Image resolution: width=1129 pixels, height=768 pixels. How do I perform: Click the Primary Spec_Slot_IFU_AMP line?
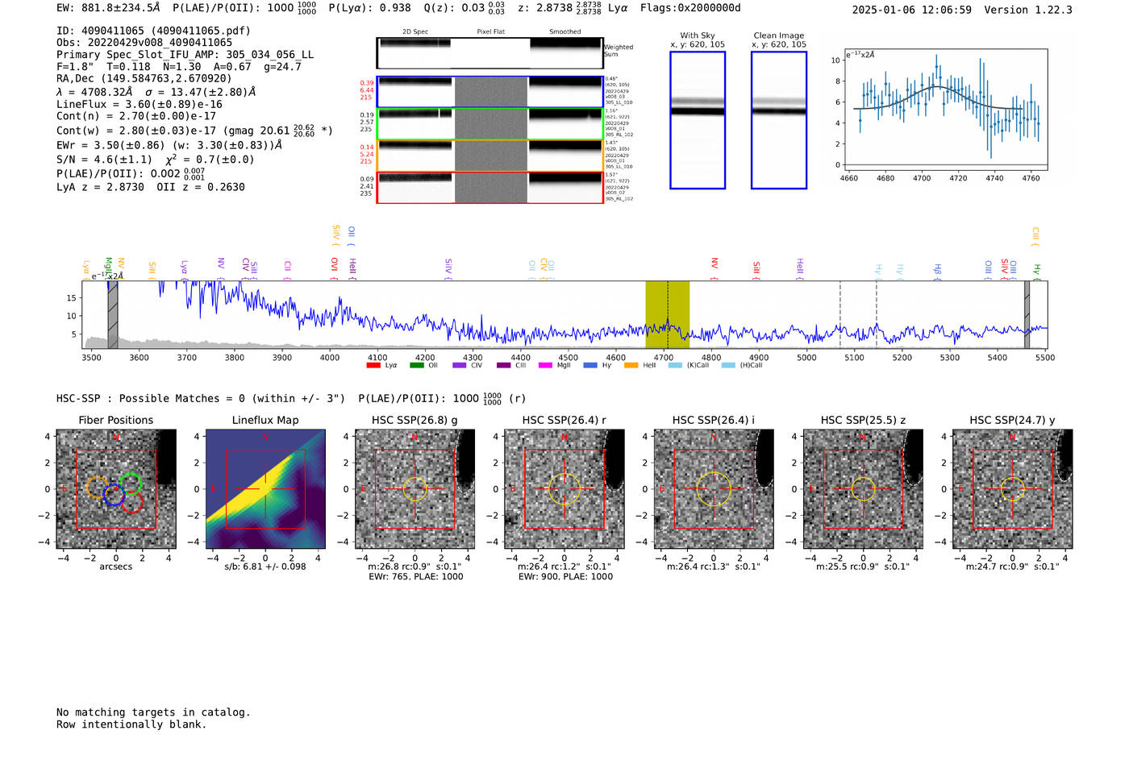point(185,55)
